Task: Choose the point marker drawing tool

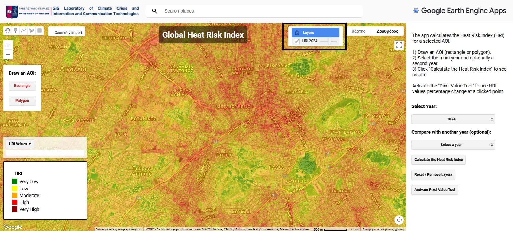Action: (x=15, y=31)
